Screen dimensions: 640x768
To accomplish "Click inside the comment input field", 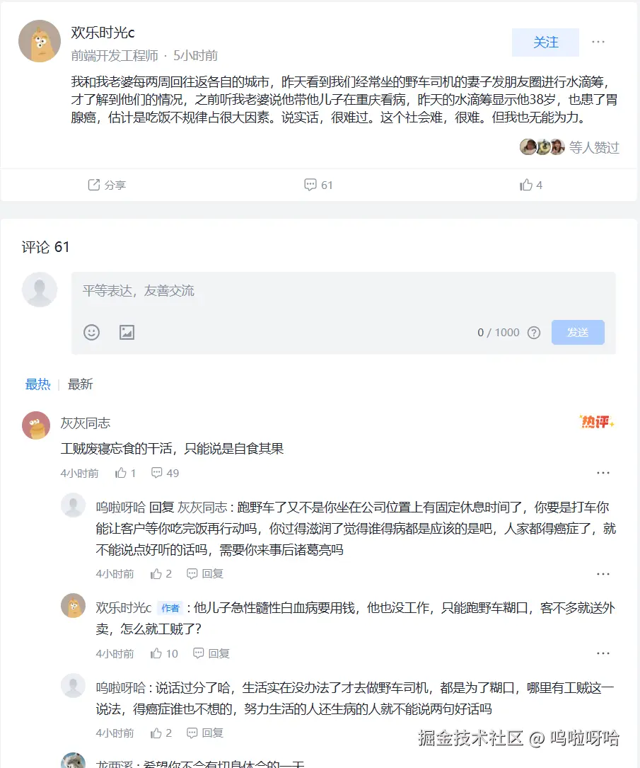I will click(x=283, y=290).
